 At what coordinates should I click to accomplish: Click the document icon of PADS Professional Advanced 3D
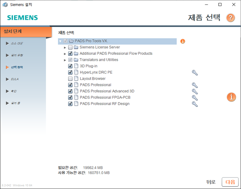[76, 91]
